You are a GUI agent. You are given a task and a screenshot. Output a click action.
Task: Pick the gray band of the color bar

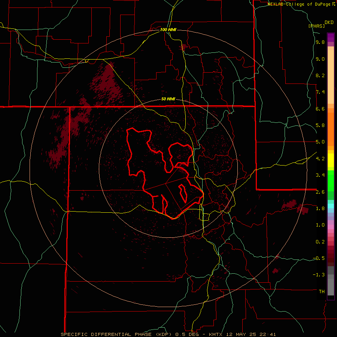[x=331, y=281]
